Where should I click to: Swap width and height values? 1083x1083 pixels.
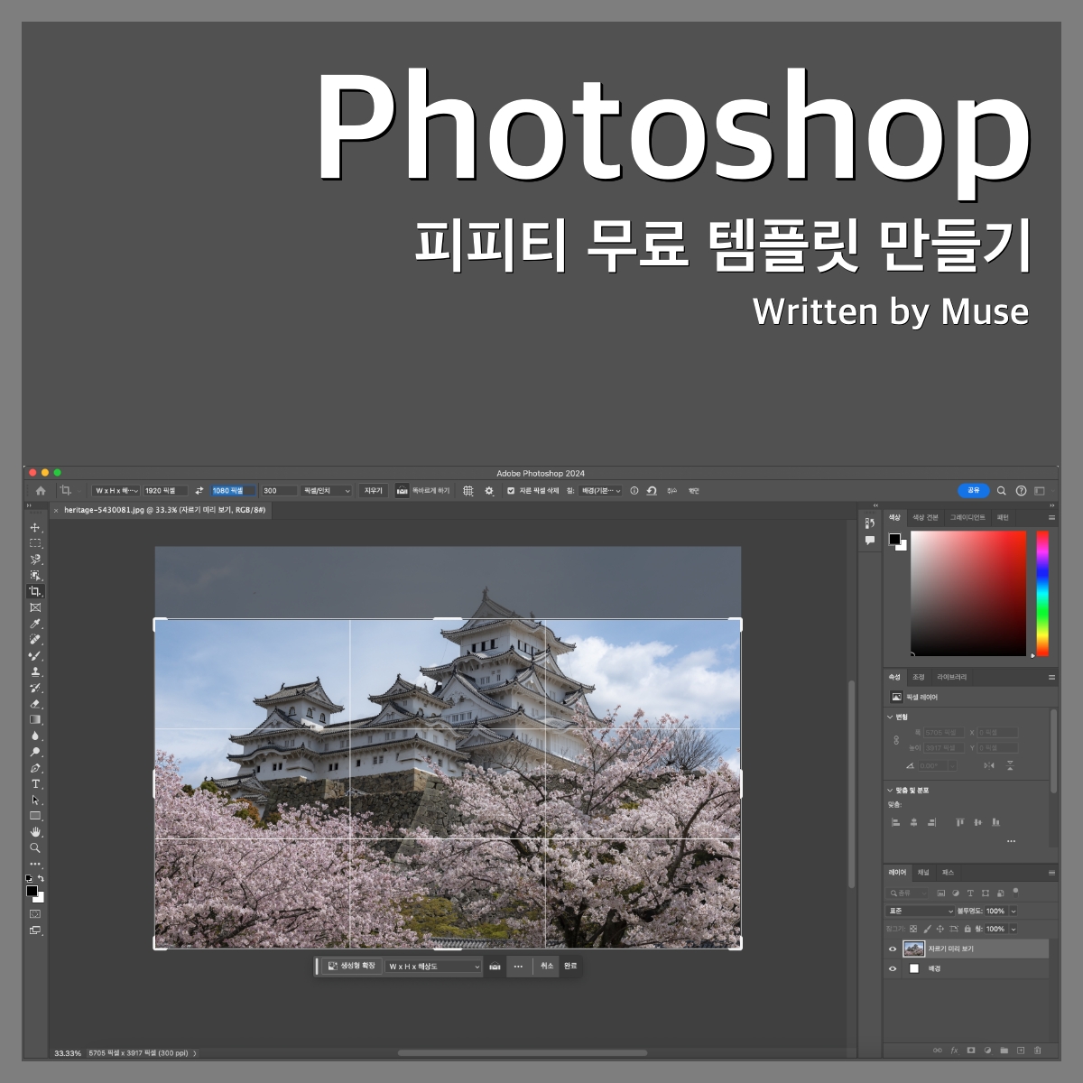click(199, 491)
